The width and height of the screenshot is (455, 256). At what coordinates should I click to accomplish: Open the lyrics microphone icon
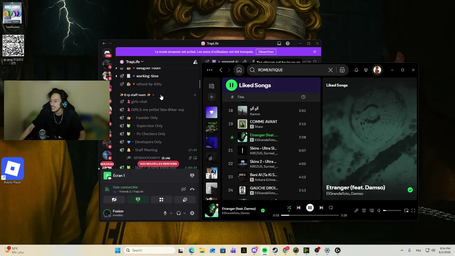[x=356, y=210]
